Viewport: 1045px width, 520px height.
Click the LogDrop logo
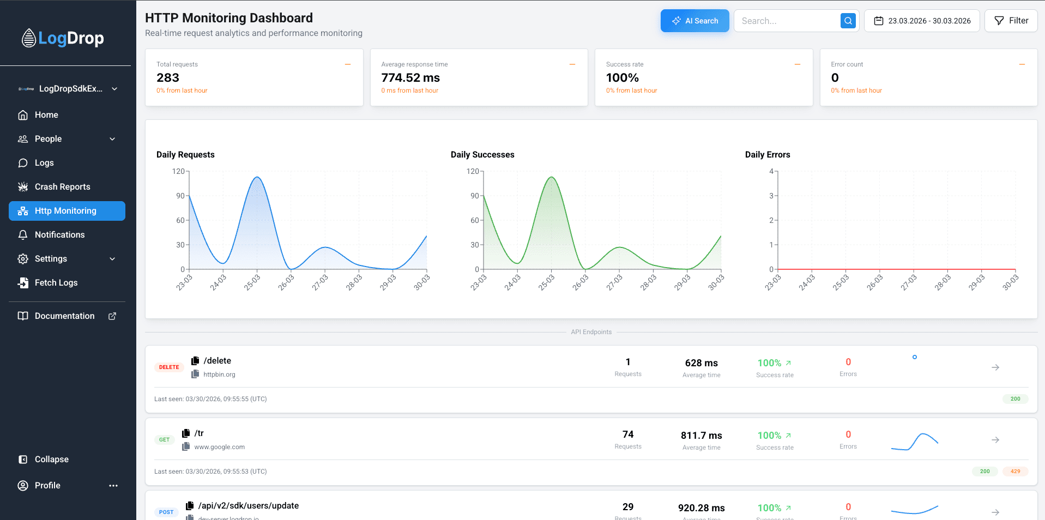(x=63, y=38)
